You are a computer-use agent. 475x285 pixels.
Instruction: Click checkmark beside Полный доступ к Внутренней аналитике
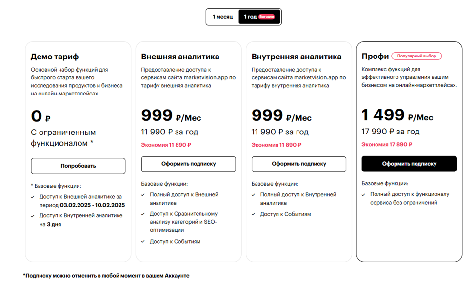254,195
